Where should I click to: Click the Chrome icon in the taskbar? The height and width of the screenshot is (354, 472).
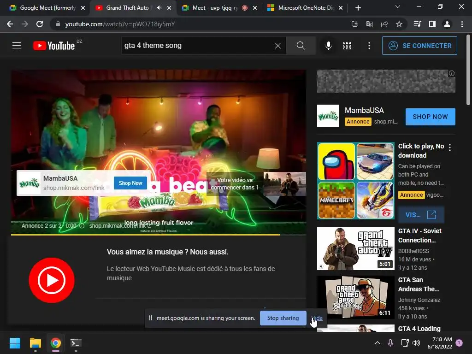[56, 343]
